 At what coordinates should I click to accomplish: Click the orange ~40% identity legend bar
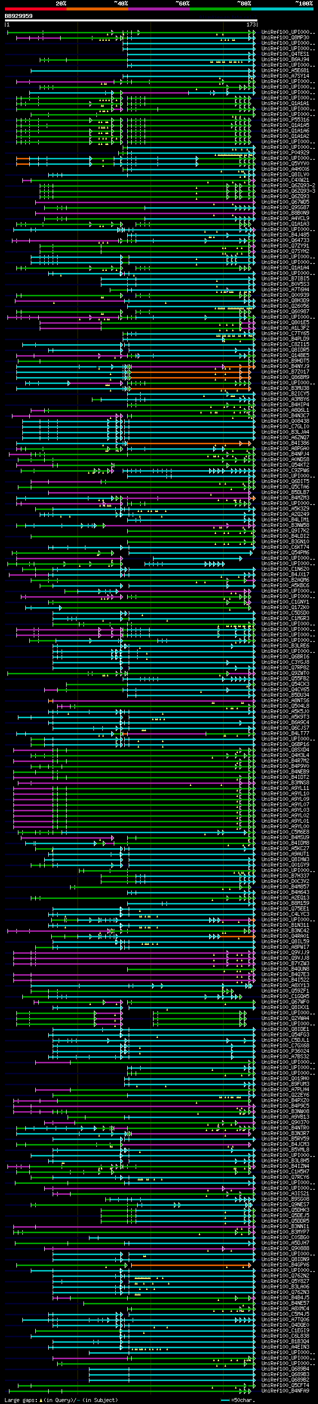tap(97, 9)
